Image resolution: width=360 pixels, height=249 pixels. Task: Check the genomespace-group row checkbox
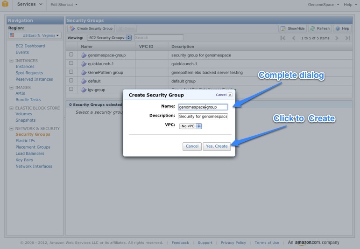[x=71, y=55]
